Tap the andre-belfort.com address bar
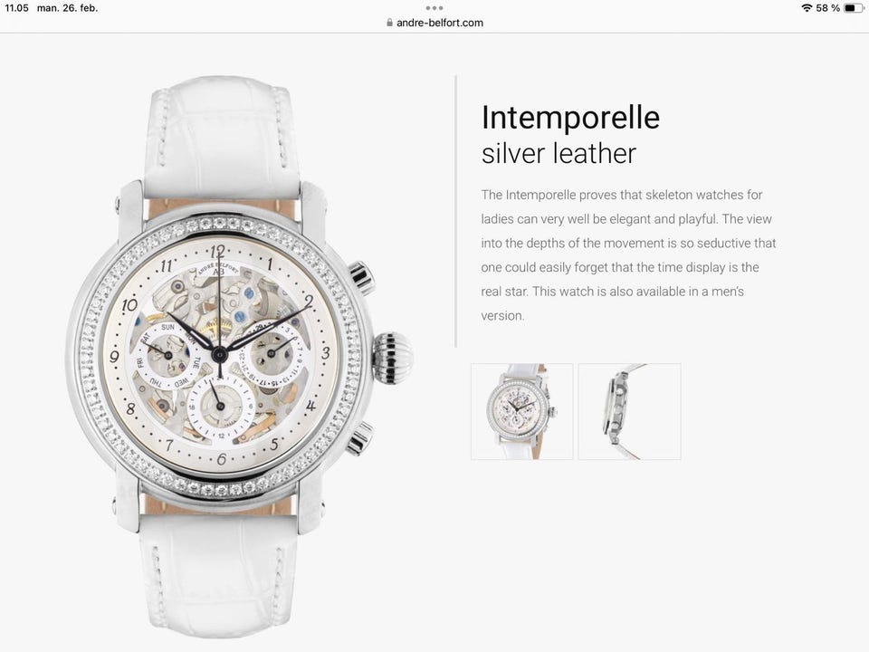Viewport: 869px width, 652px height. coord(434,23)
